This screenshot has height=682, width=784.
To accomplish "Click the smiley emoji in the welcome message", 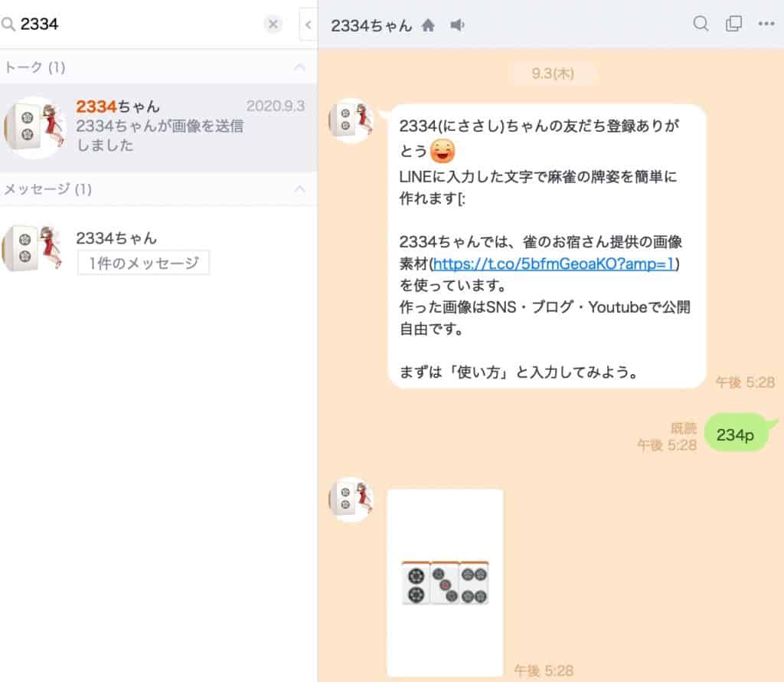I will pyautogui.click(x=442, y=151).
